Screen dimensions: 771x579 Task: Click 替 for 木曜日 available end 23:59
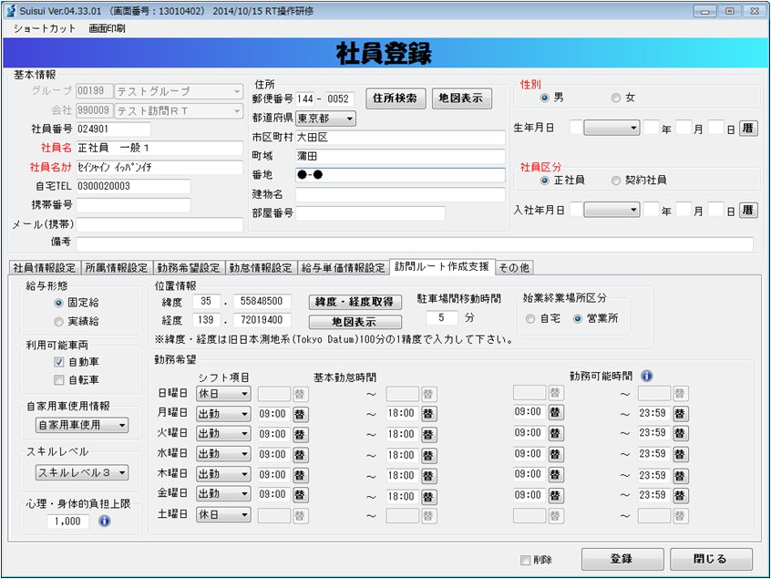coord(680,476)
